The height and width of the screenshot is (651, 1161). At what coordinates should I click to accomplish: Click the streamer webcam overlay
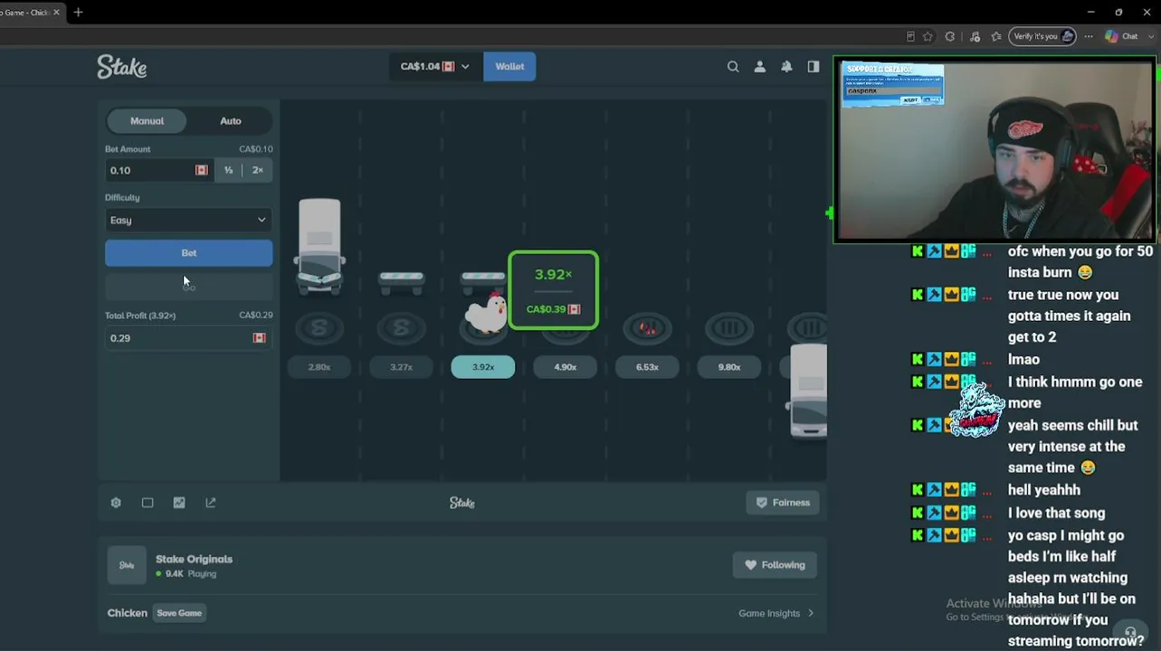coord(994,150)
